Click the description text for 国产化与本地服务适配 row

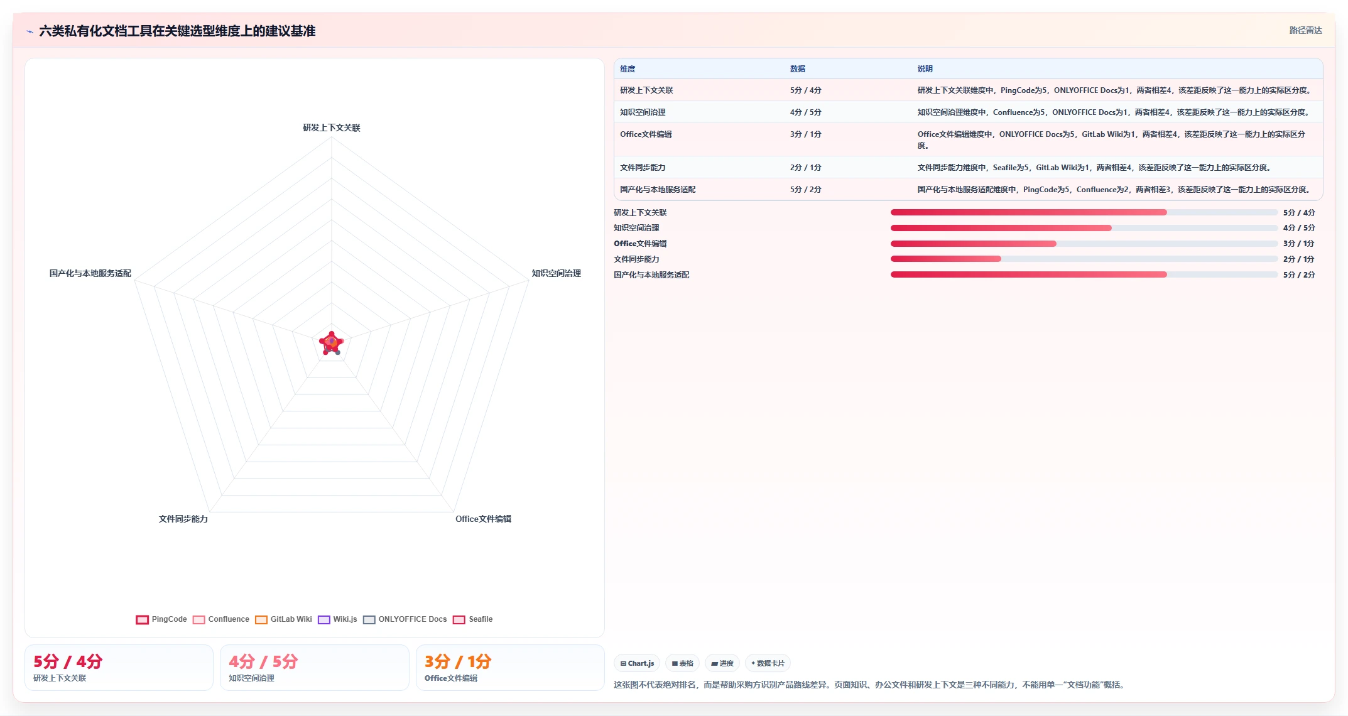pyautogui.click(x=1115, y=190)
